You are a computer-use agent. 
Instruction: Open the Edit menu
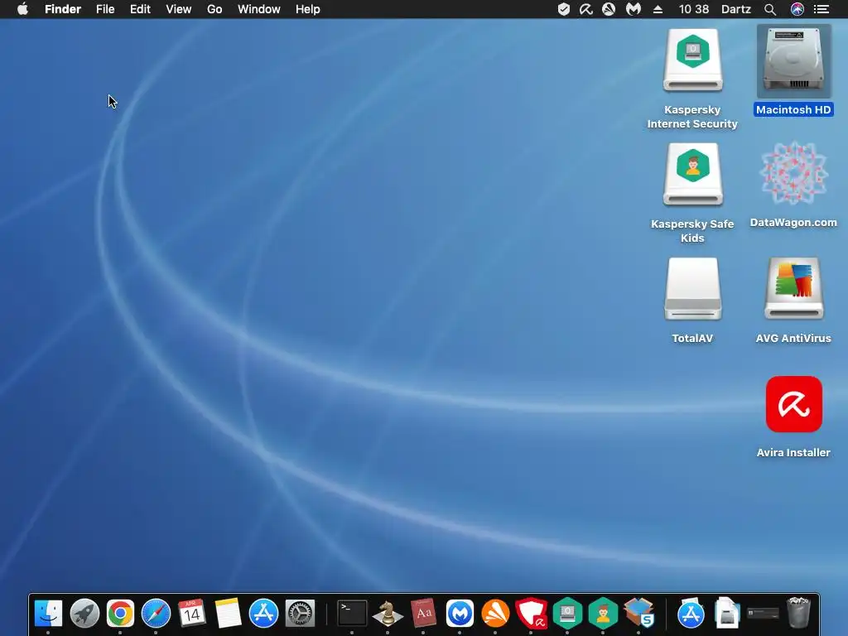(140, 9)
